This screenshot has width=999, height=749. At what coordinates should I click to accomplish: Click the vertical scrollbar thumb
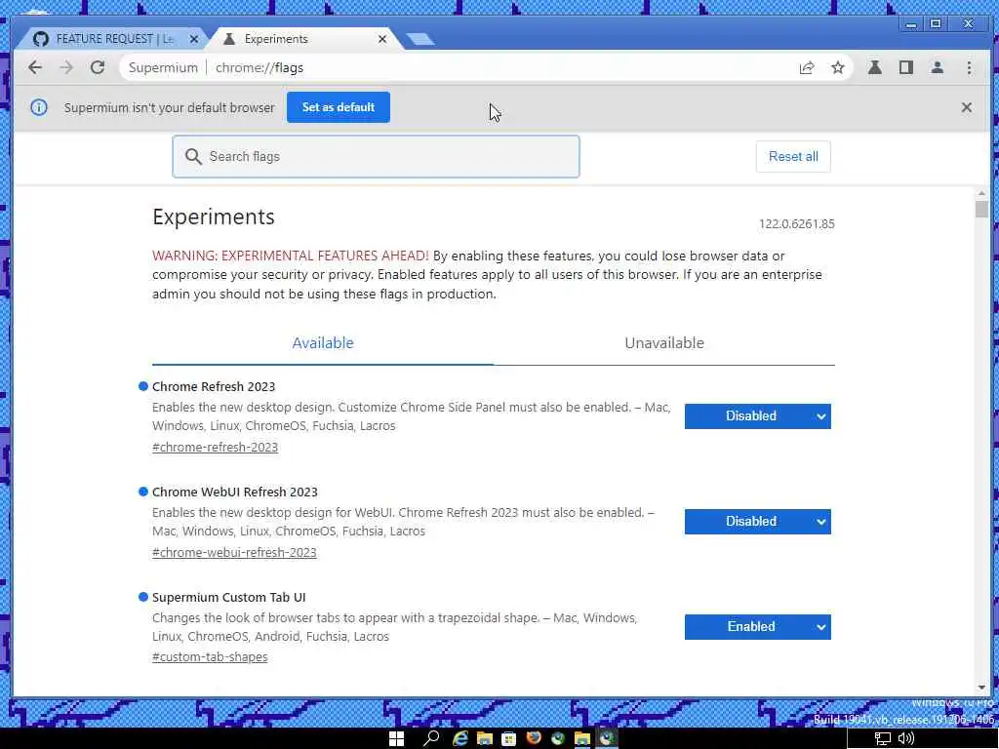point(981,210)
